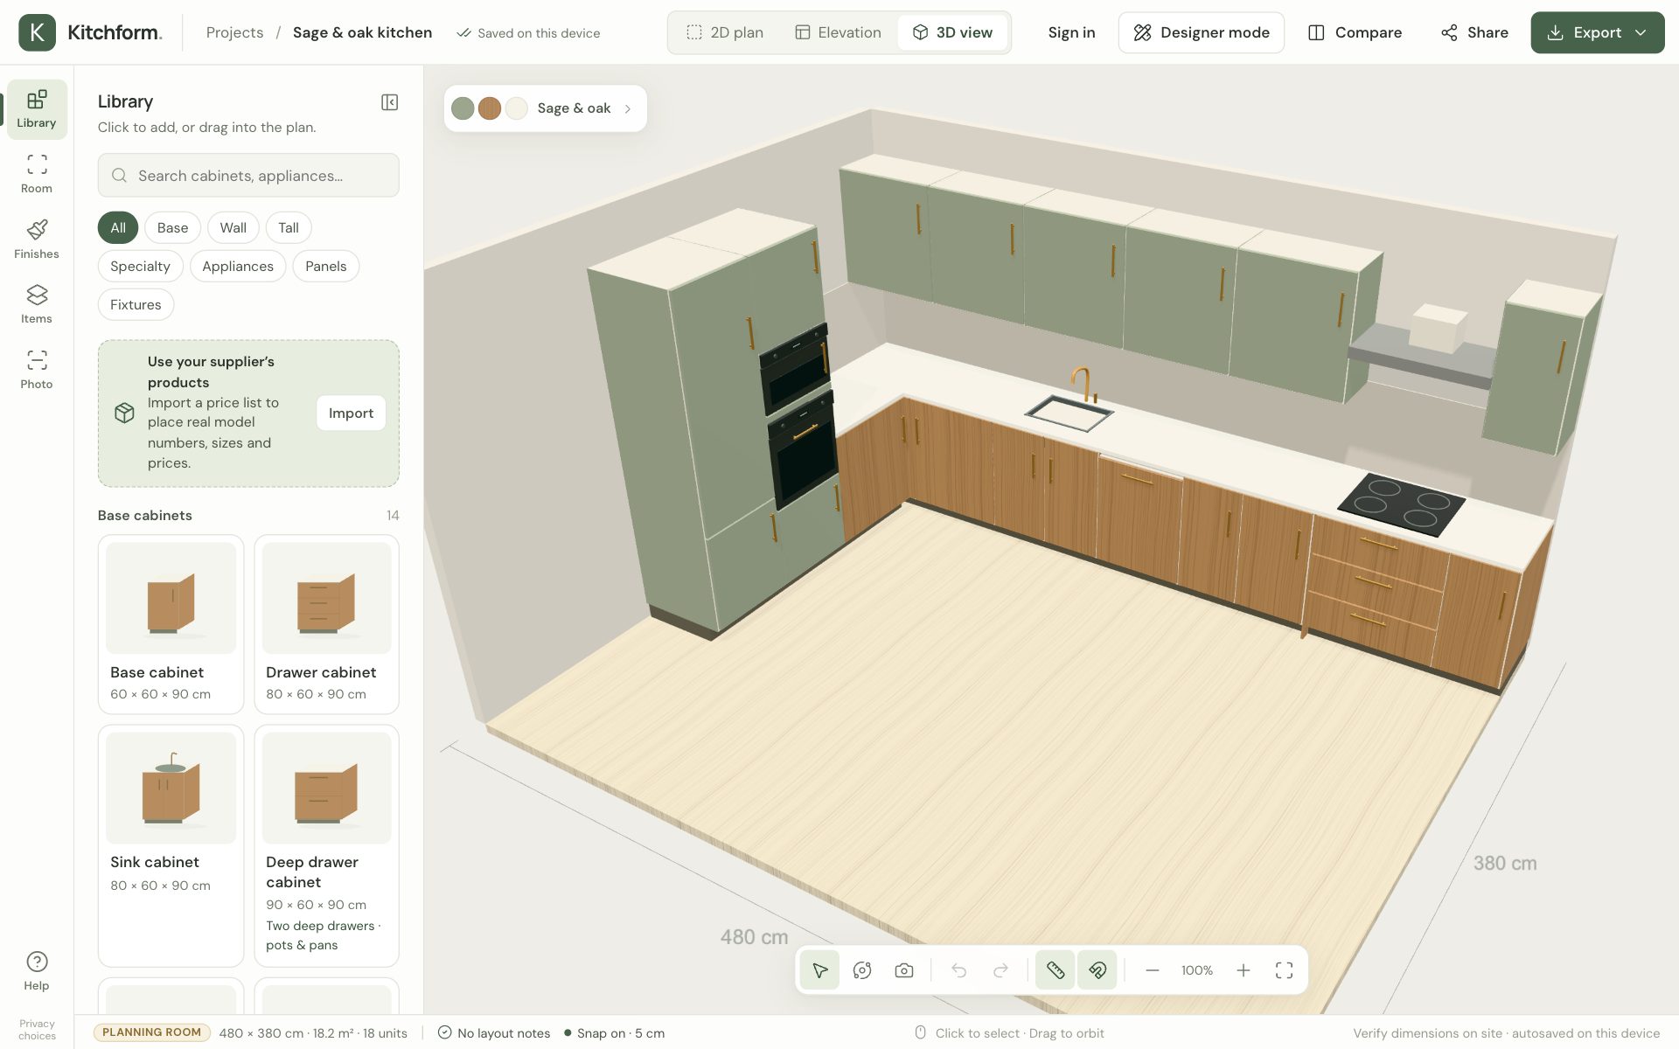Filter the library by Panels
1679x1049 pixels.
click(325, 267)
